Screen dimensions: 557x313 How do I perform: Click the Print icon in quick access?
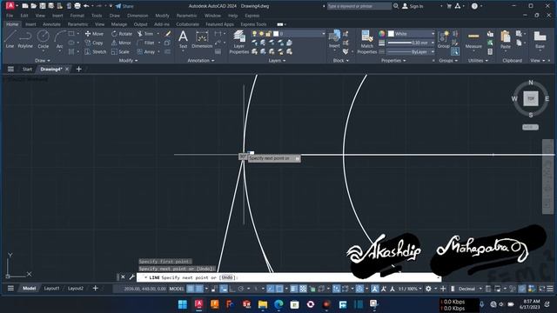click(x=77, y=6)
